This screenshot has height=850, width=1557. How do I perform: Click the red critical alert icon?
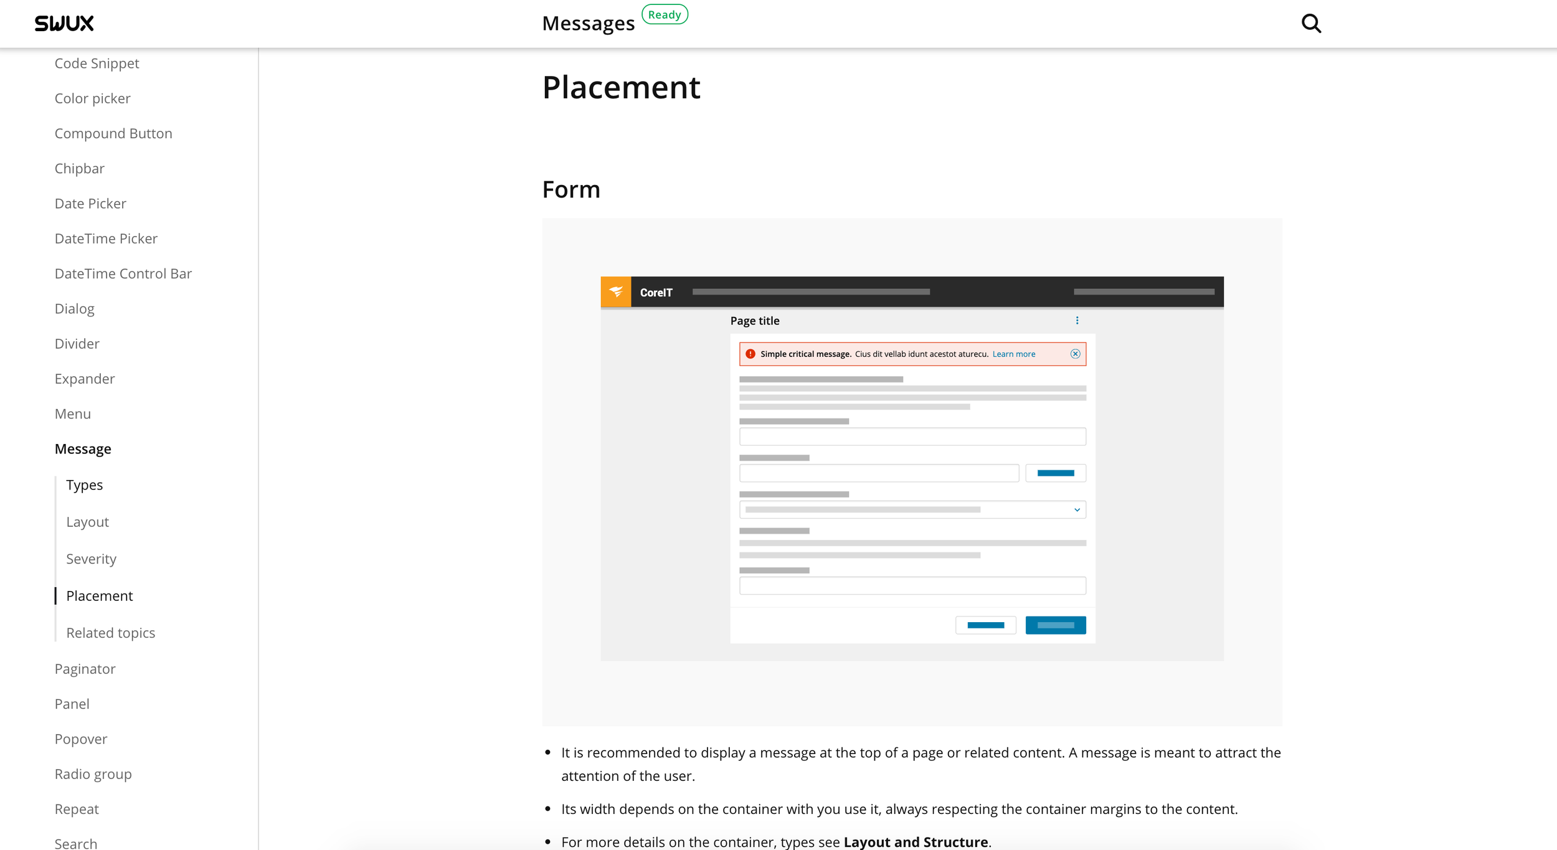coord(750,354)
